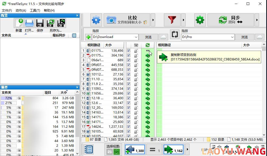Expand the 5% folder with 247 MB
This screenshot has width=267, height=156.
tap(19, 108)
